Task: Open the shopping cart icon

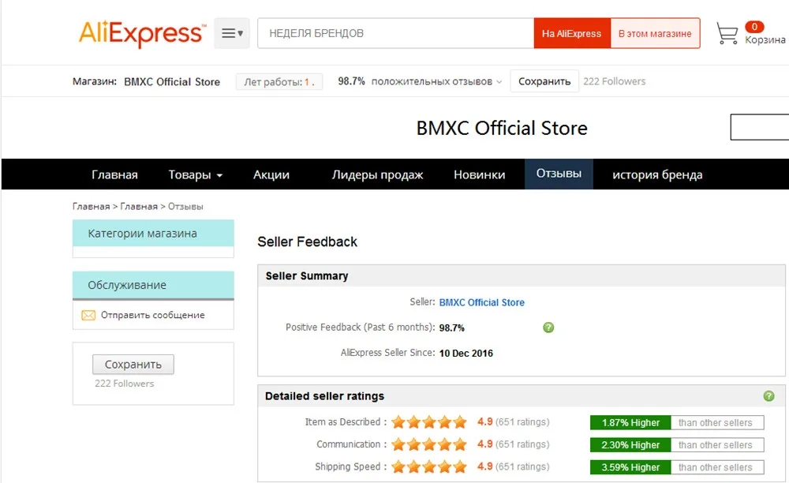Action: 727,34
